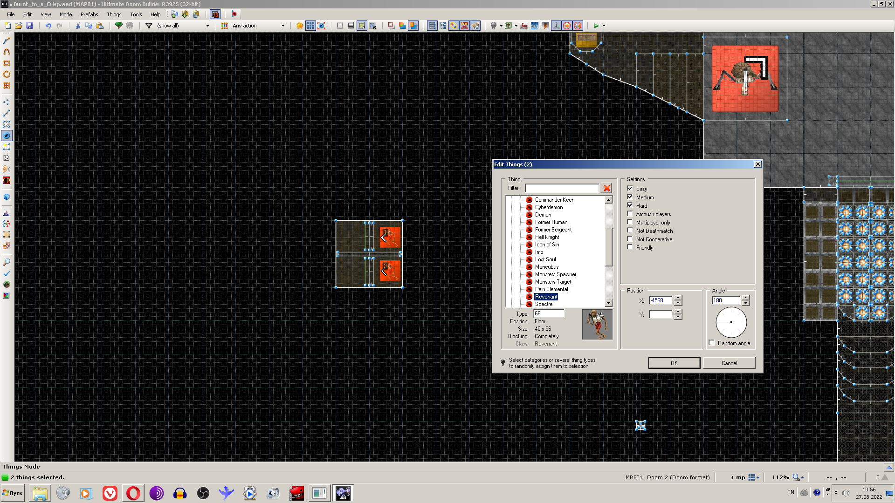The height and width of the screenshot is (503, 895).
Task: Cancel the Edit Things dialog
Action: click(x=729, y=363)
